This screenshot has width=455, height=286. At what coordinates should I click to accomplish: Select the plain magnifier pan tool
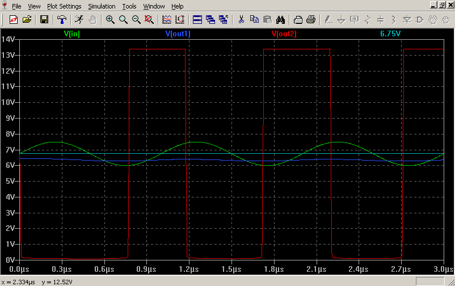coord(123,20)
